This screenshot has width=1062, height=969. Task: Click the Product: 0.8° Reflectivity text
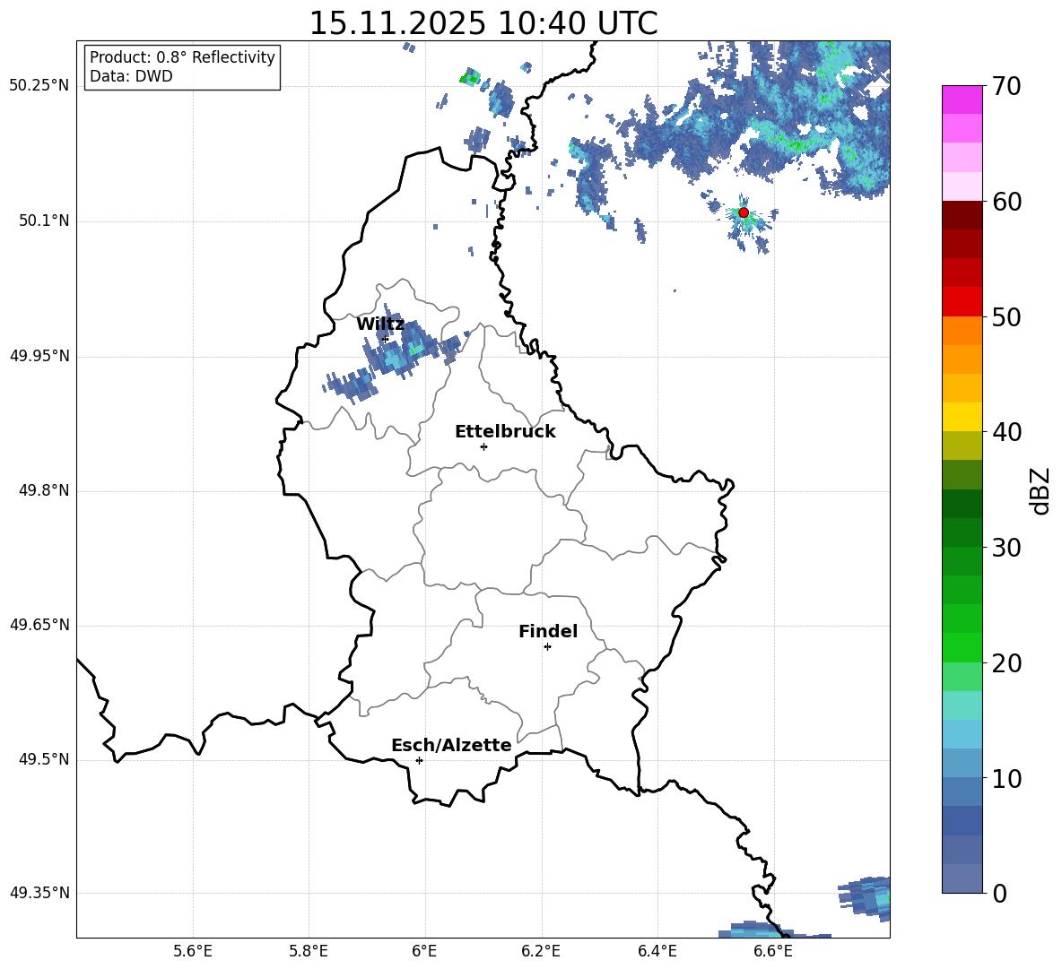coord(182,57)
